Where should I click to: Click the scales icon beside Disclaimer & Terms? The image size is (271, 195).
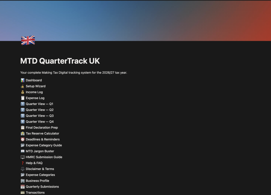(23, 169)
